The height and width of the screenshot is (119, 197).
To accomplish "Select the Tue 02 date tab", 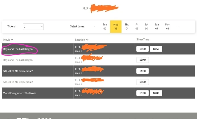I will pos(105,26).
